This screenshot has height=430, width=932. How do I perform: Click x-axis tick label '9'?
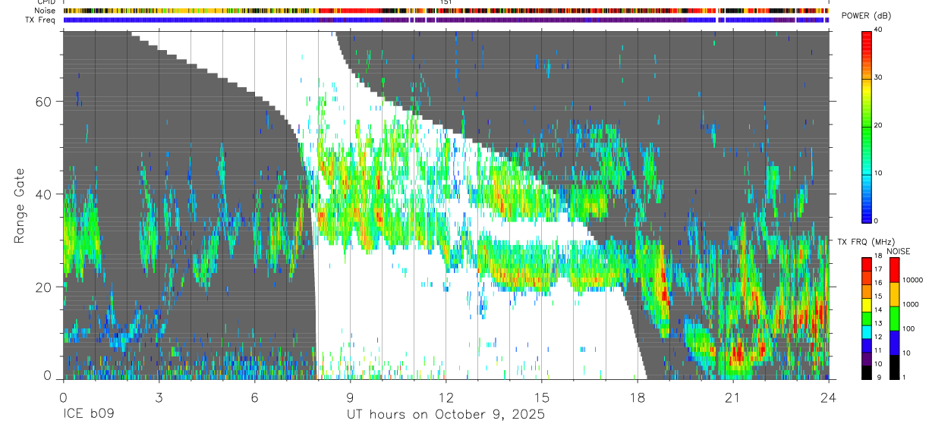[350, 397]
